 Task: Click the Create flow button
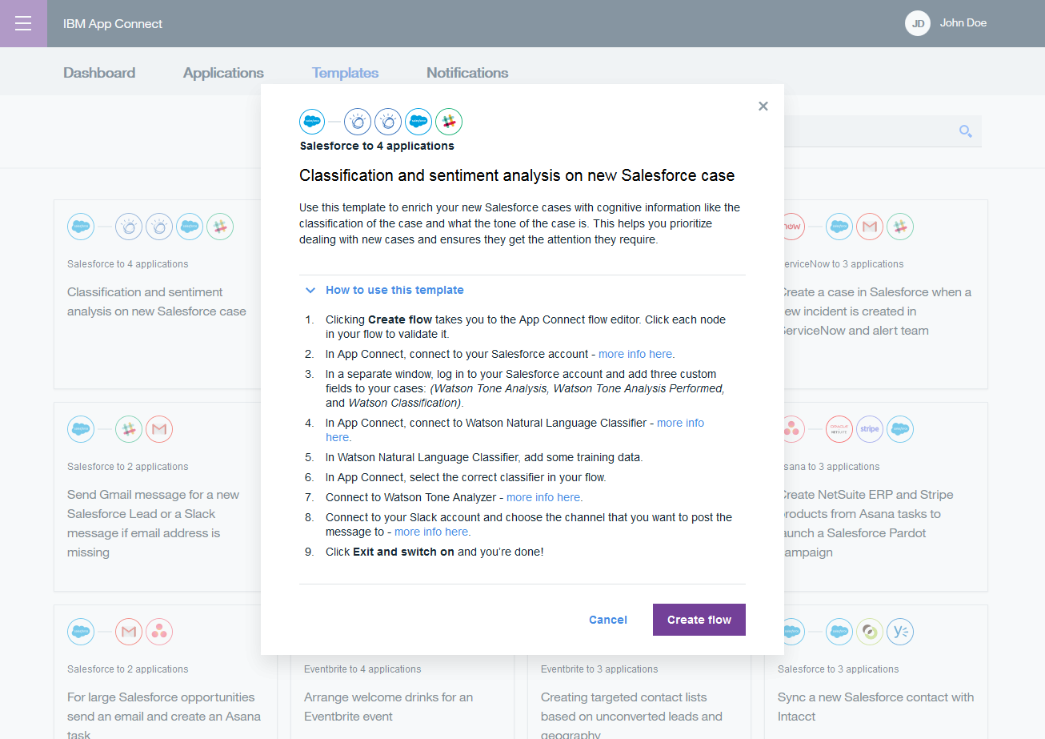pyautogui.click(x=699, y=620)
